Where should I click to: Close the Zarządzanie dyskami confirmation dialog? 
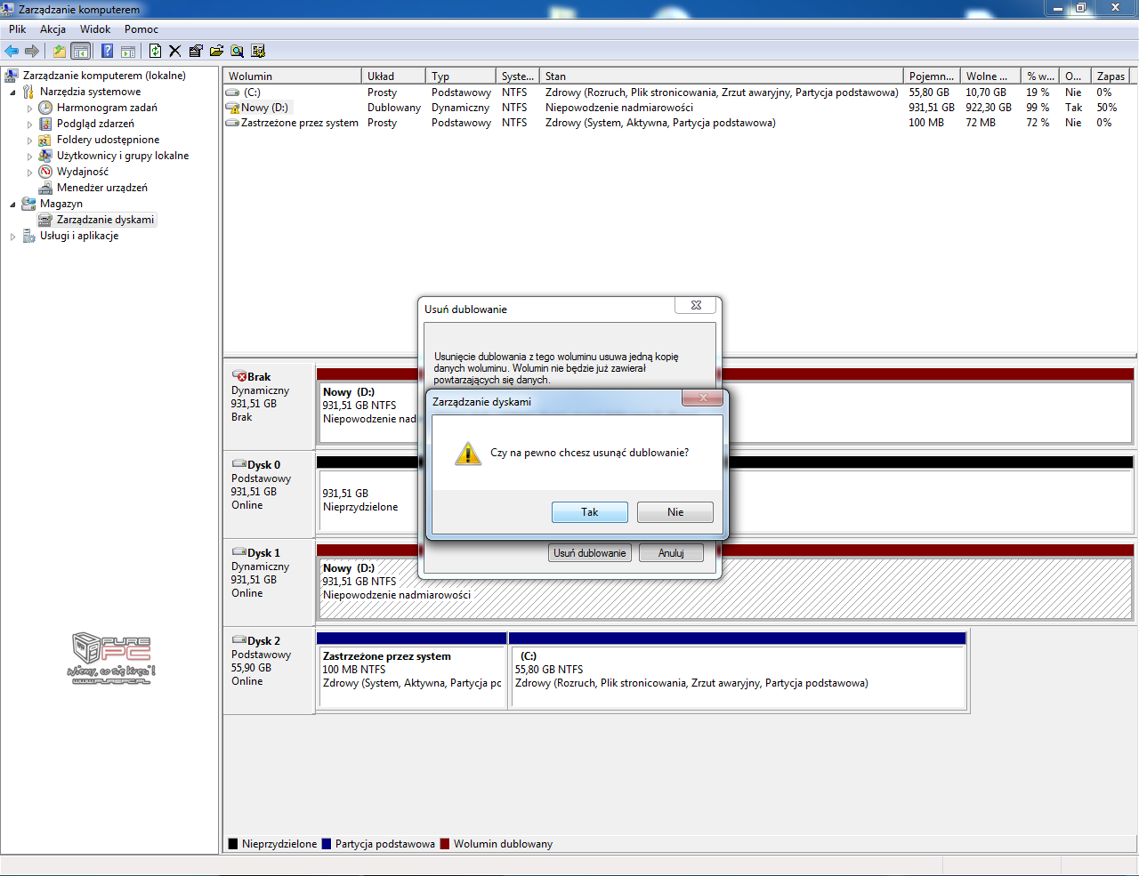[703, 398]
